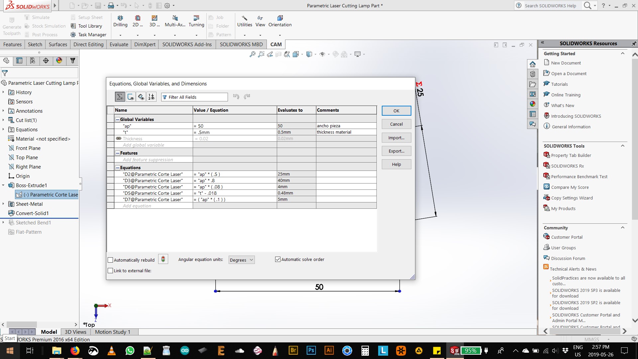Open Angular equation units dropdown

(242, 260)
